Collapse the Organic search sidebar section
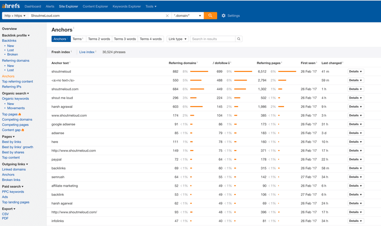381x226 pixels. [15, 93]
